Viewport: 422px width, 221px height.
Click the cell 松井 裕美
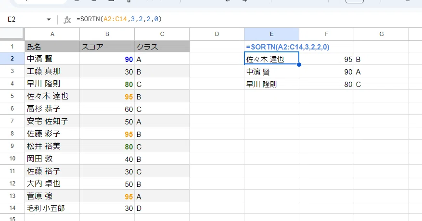(52, 146)
